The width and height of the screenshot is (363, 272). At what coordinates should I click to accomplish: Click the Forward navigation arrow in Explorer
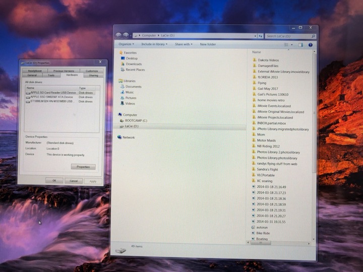point(126,35)
